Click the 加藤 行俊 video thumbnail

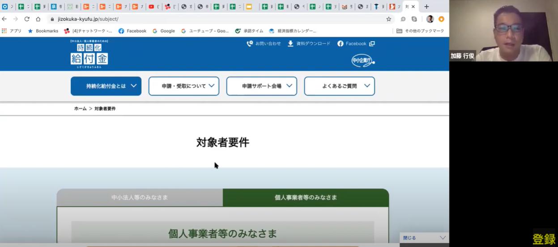(x=504, y=31)
